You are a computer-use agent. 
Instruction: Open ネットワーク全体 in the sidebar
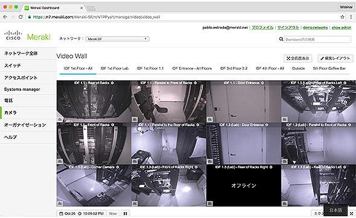coord(28,54)
